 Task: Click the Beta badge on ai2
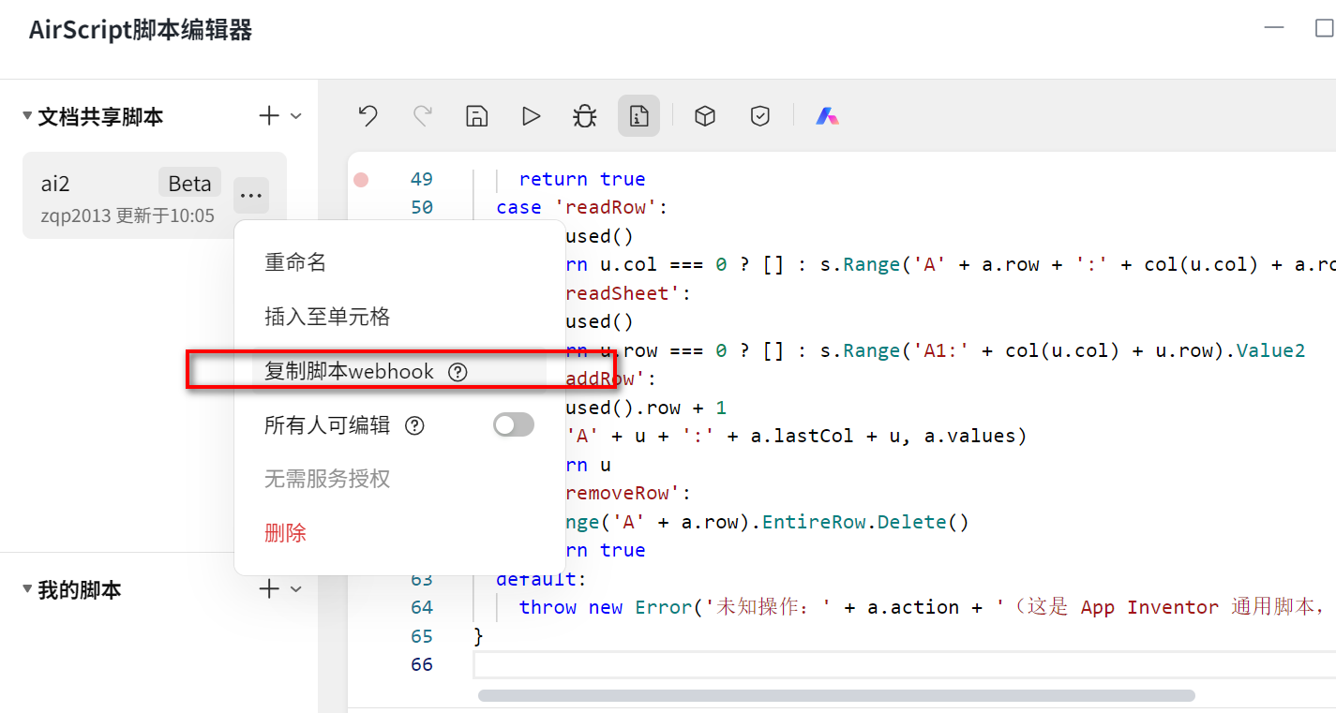click(190, 184)
